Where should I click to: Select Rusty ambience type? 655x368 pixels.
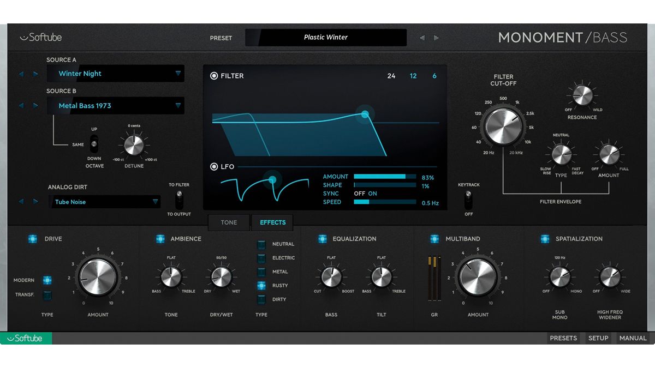click(261, 285)
